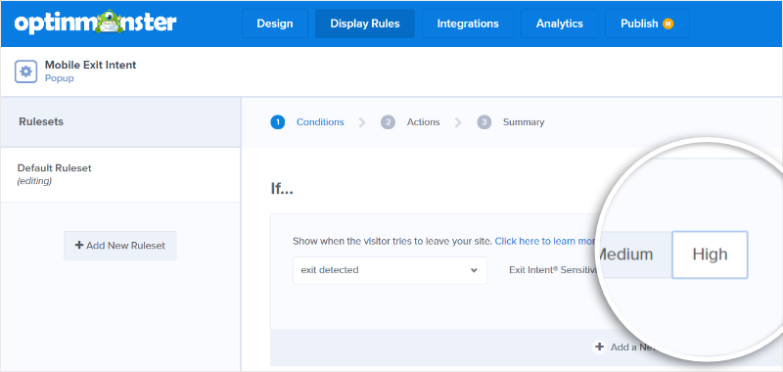783x372 pixels.
Task: Click the 'Rulesets' sidebar heading
Action: 41,121
